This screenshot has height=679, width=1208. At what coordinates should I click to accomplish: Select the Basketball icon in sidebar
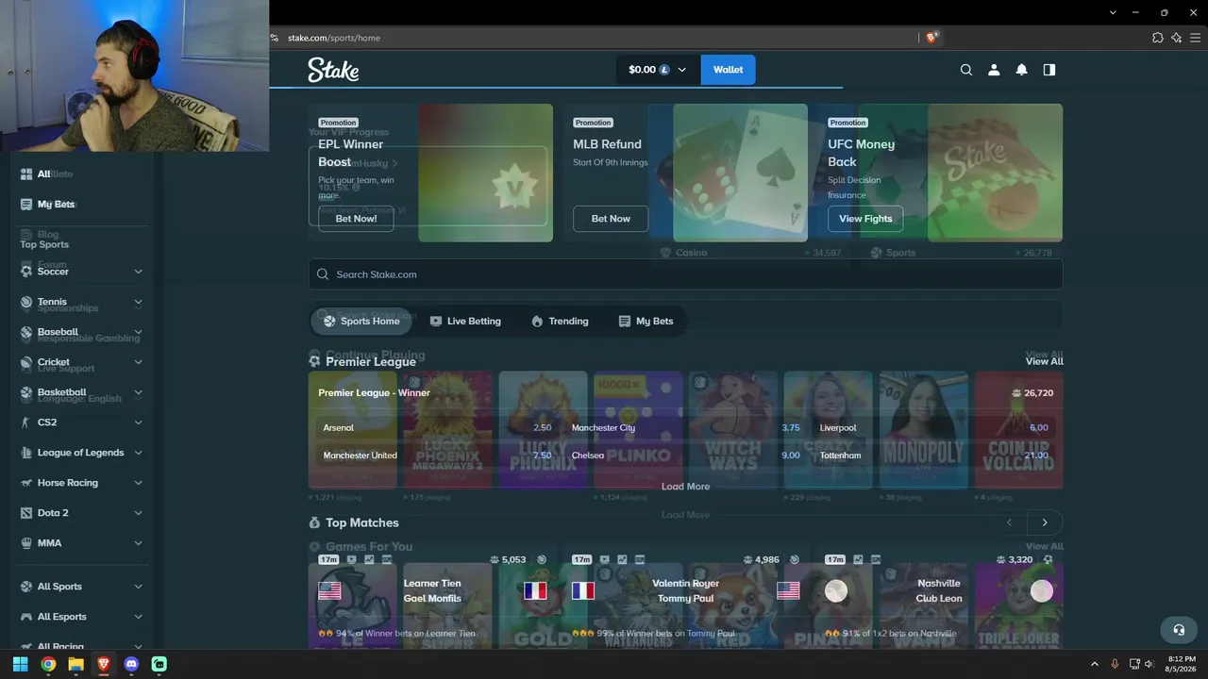(x=26, y=392)
